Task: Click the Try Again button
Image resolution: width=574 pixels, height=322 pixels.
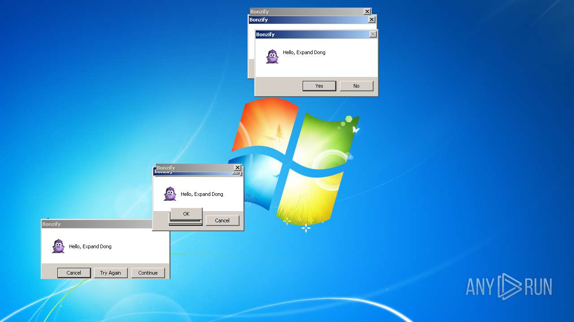Action: [x=111, y=273]
